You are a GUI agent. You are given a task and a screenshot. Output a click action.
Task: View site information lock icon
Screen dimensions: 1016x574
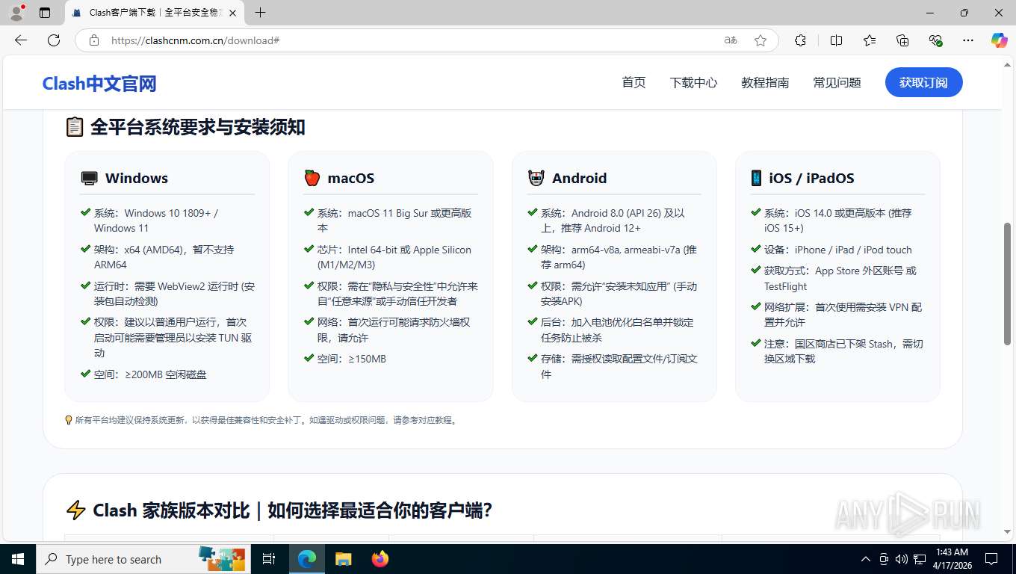(x=94, y=40)
